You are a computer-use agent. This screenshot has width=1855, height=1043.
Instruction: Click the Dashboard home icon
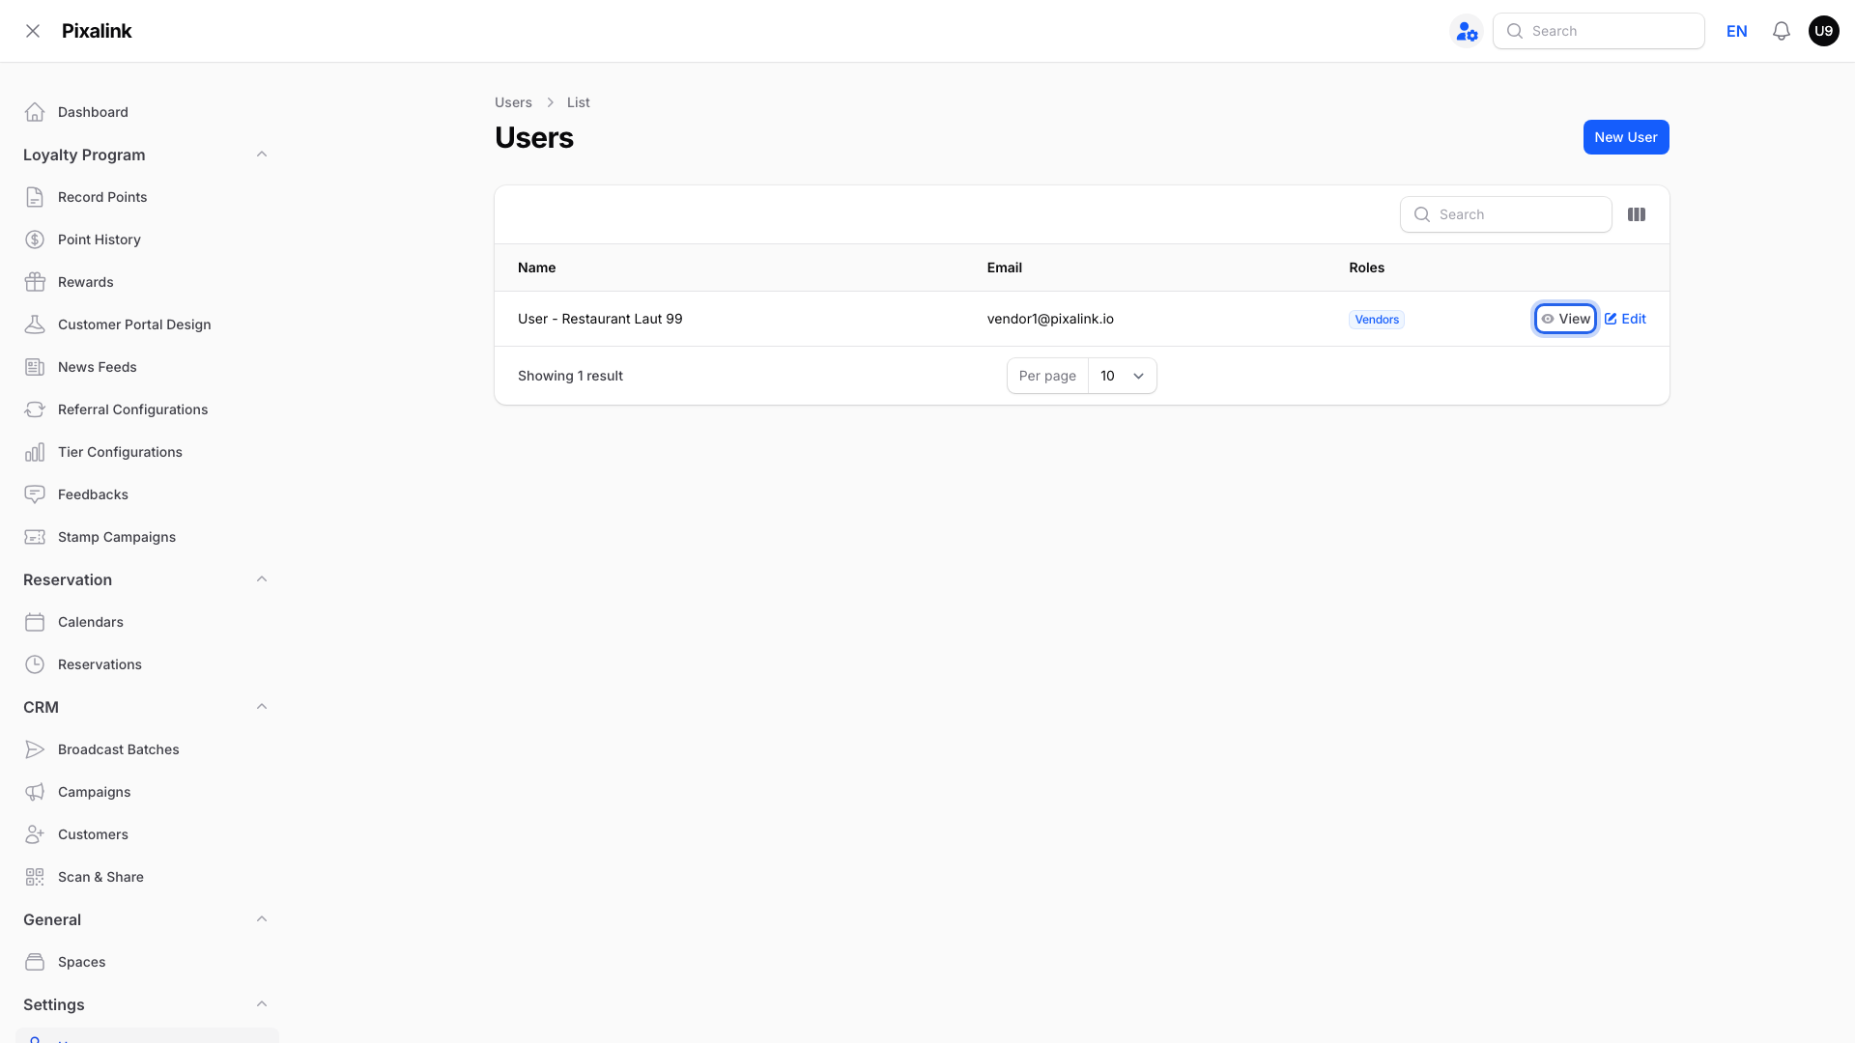pos(35,112)
